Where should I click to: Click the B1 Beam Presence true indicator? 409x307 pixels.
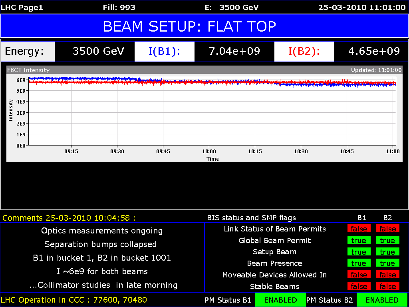tap(359, 263)
